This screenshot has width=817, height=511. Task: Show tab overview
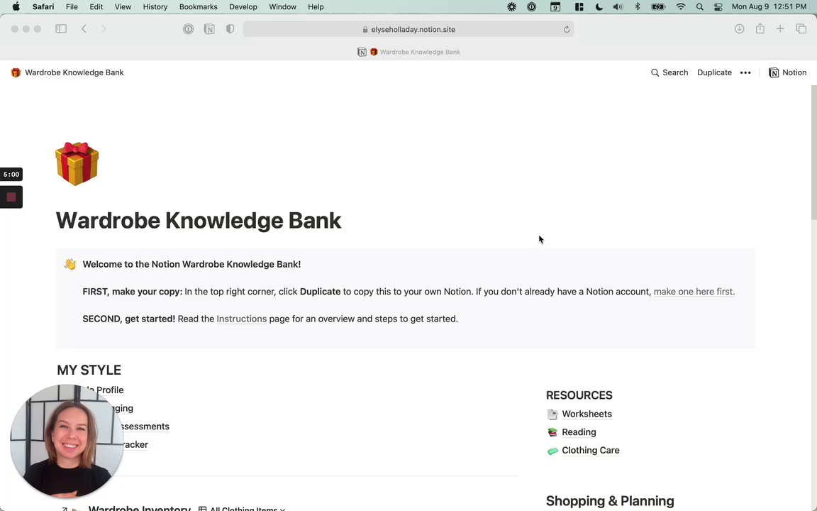click(x=801, y=29)
